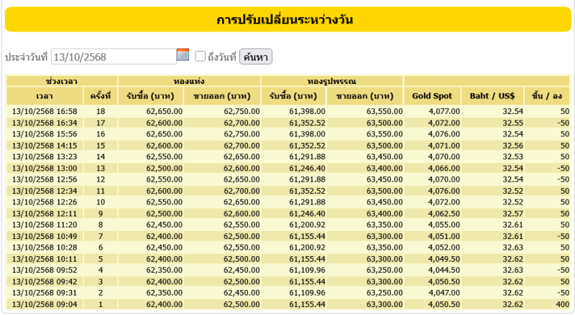
Task: Click the Gold Spot value 4,077.00
Action: [x=443, y=111]
